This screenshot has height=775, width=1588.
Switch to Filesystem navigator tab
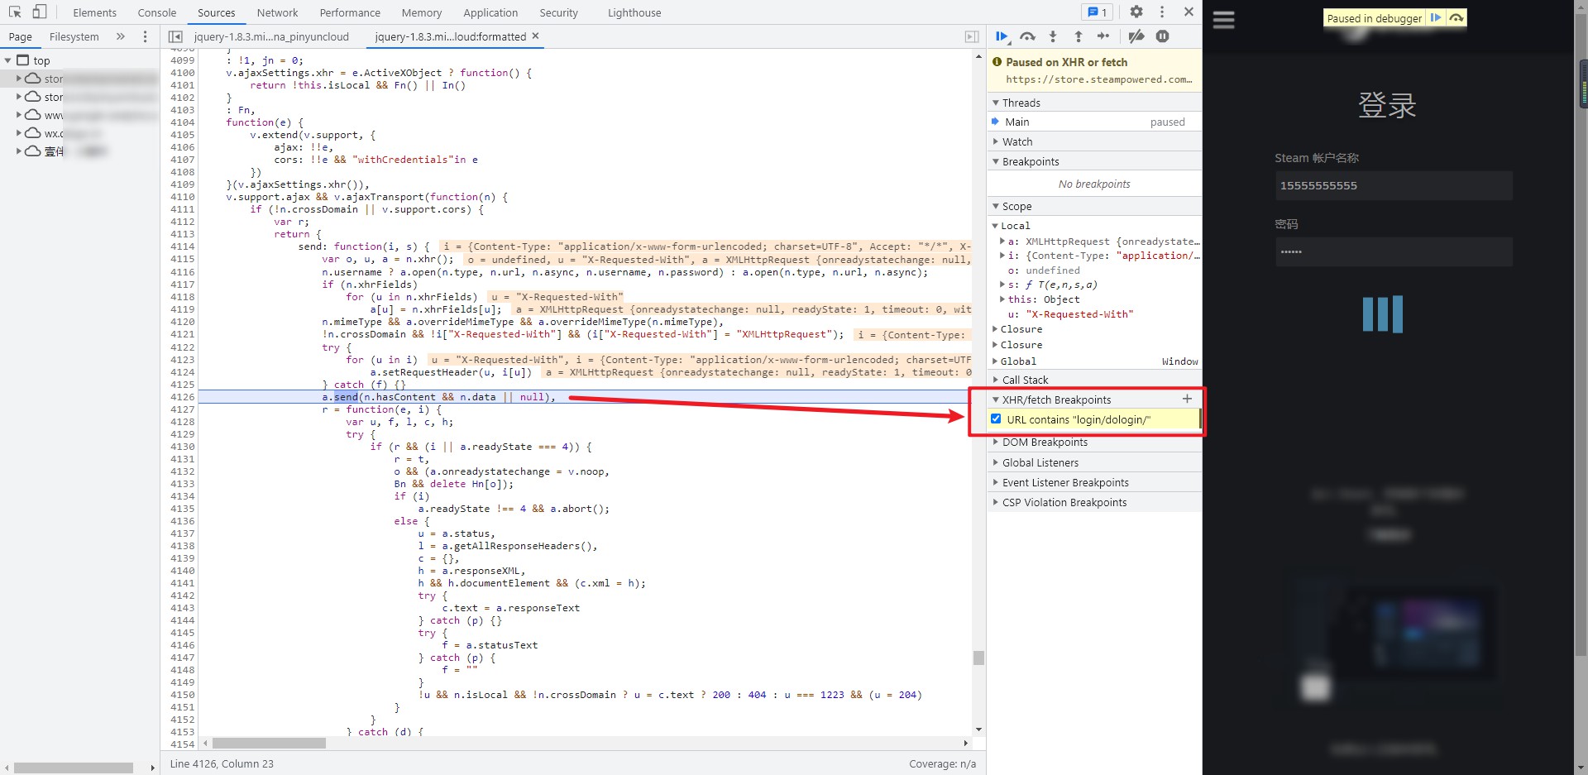click(74, 36)
